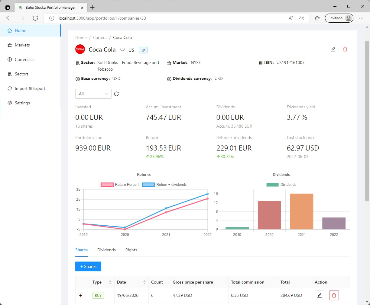Click the 2022 dividends bar
This screenshot has width=370, height=305.
pyautogui.click(x=334, y=223)
